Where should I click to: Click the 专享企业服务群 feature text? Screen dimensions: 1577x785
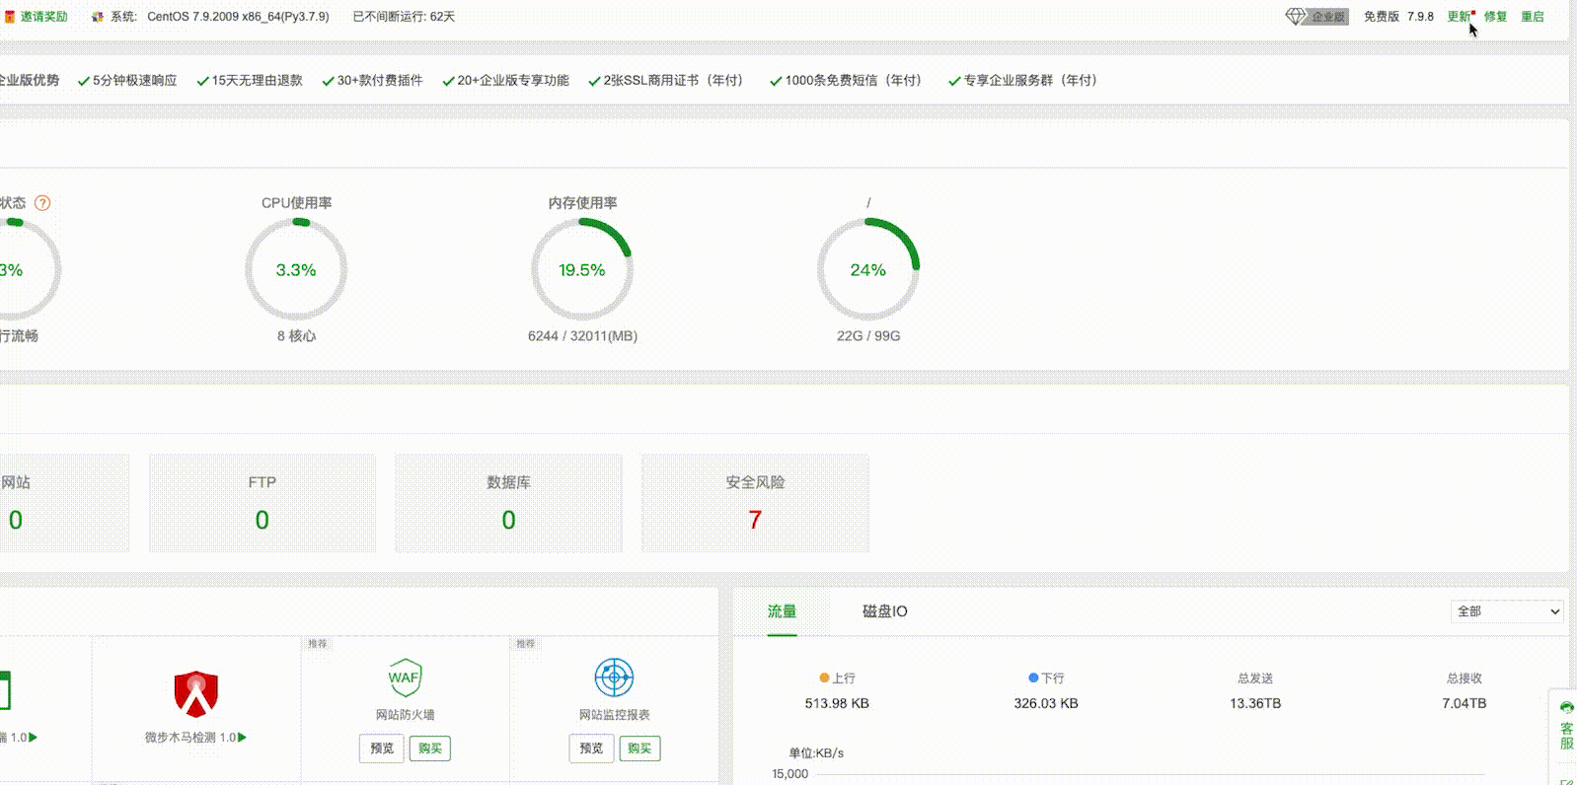pos(1030,81)
